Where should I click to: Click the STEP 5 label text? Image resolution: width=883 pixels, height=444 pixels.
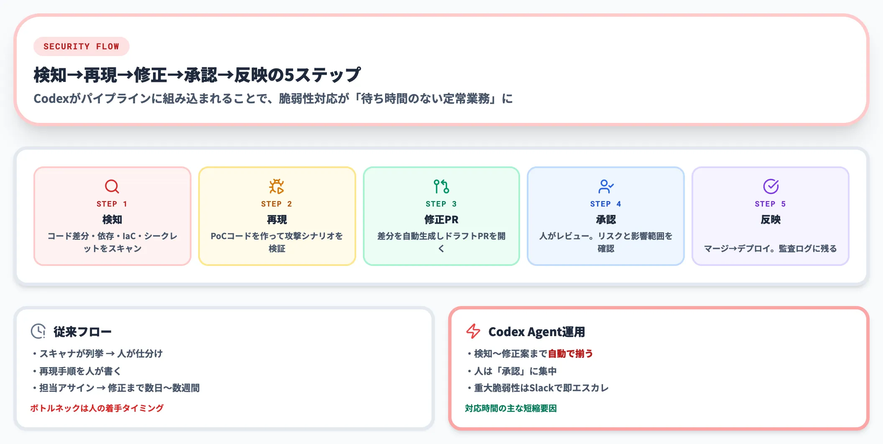tap(771, 204)
